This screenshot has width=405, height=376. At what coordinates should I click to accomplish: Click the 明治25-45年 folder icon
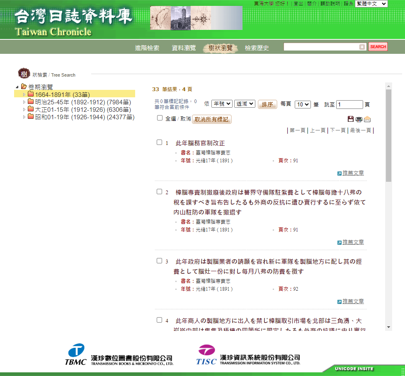(30, 102)
